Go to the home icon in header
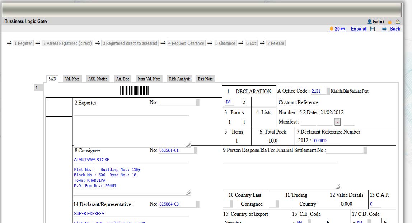Screen dimensions: 412x223 click(x=398, y=22)
